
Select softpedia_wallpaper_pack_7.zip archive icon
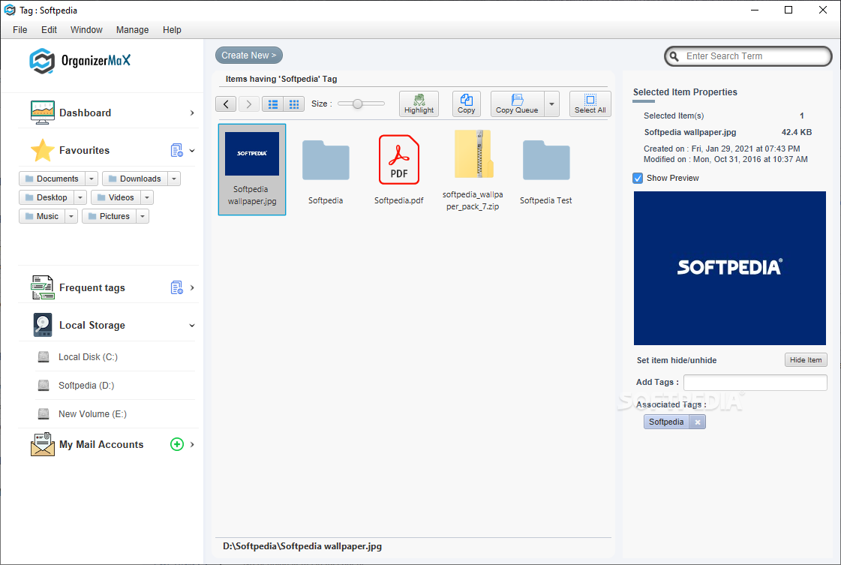point(473,154)
